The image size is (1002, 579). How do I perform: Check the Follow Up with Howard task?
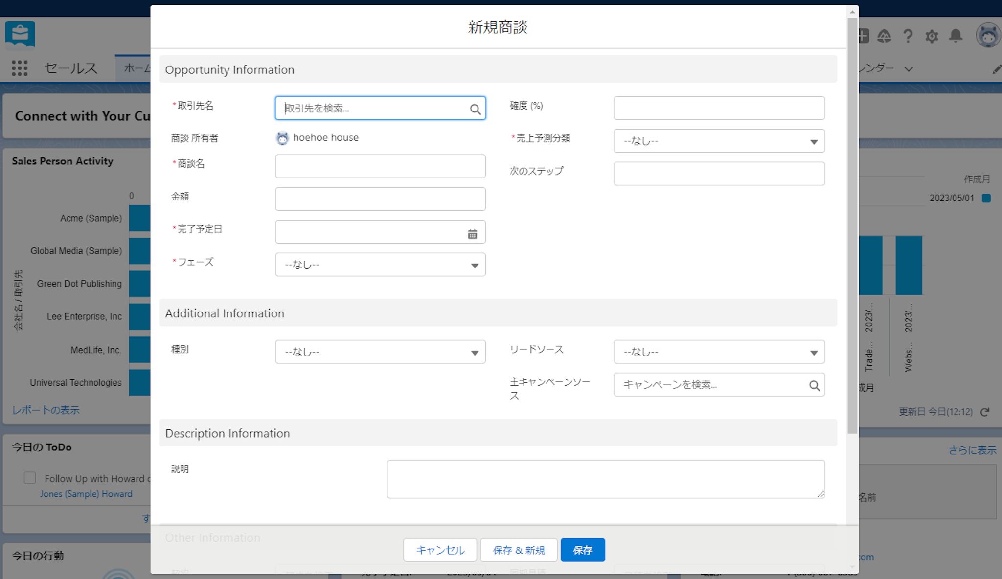30,478
